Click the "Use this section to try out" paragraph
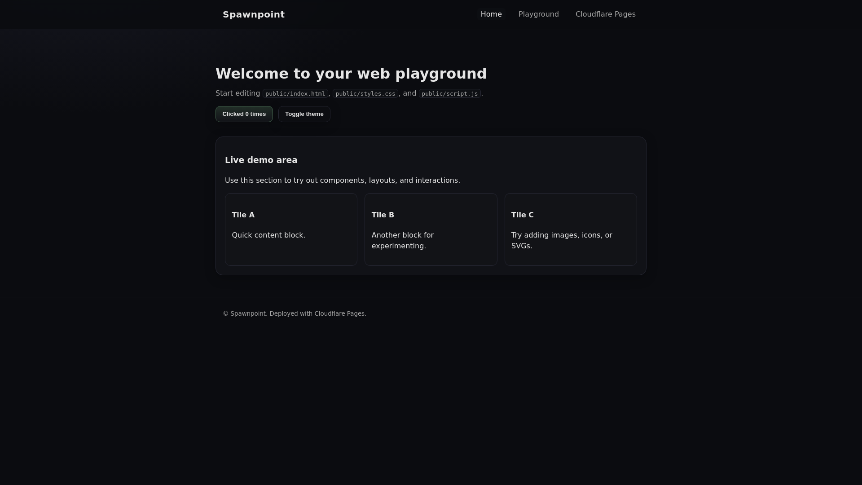The height and width of the screenshot is (485, 862). tap(343, 181)
